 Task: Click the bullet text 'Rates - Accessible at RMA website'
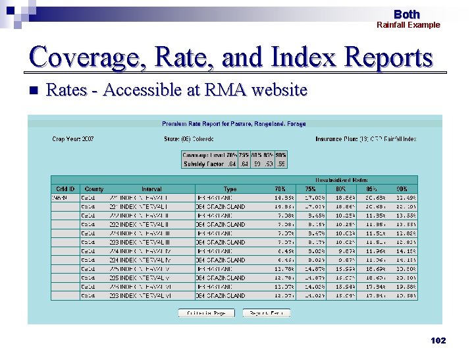[x=176, y=90]
